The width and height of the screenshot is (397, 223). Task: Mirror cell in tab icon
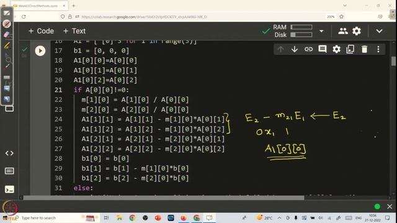tap(350, 49)
